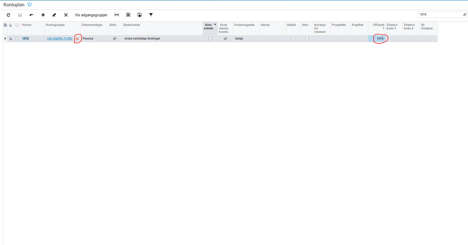
Task: Open the filter funnel icon
Action: 151,15
